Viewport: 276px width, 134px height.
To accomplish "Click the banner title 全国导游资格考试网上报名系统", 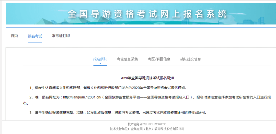I will (x=147, y=14).
